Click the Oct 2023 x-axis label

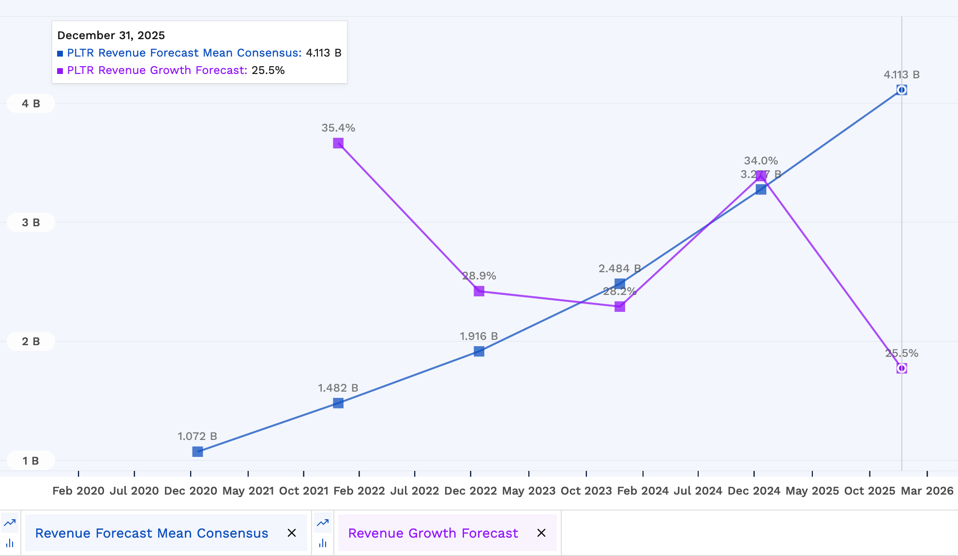pos(586,491)
